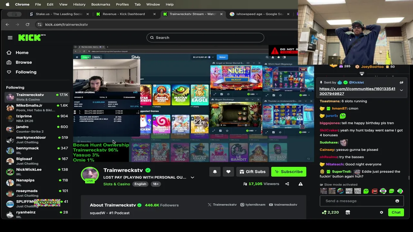413x232 pixels.
Task: Go back with browser back arrow
Action: (7, 24)
